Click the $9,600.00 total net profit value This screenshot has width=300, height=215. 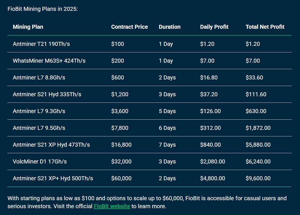coord(258,179)
